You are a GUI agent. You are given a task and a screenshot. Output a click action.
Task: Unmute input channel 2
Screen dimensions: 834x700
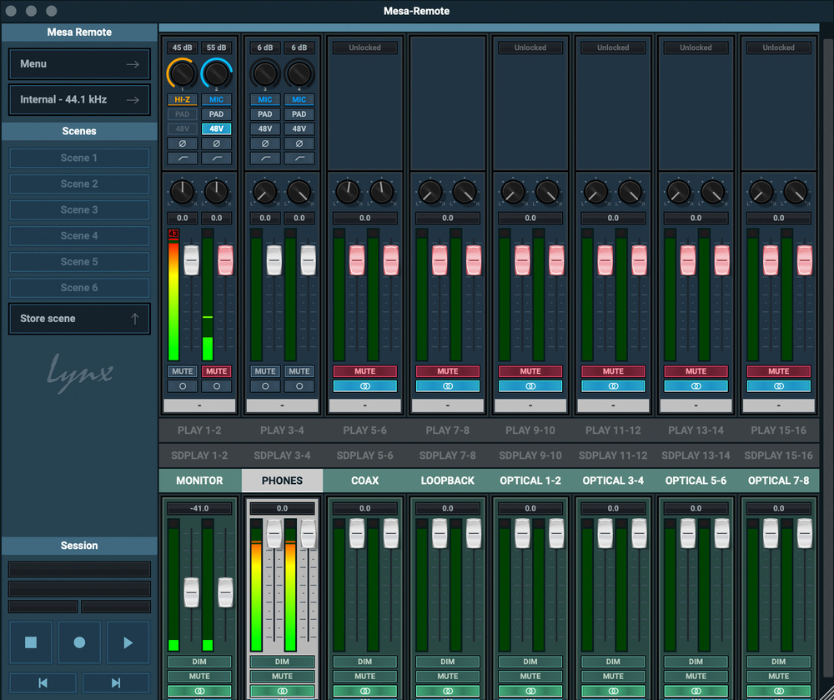[216, 371]
